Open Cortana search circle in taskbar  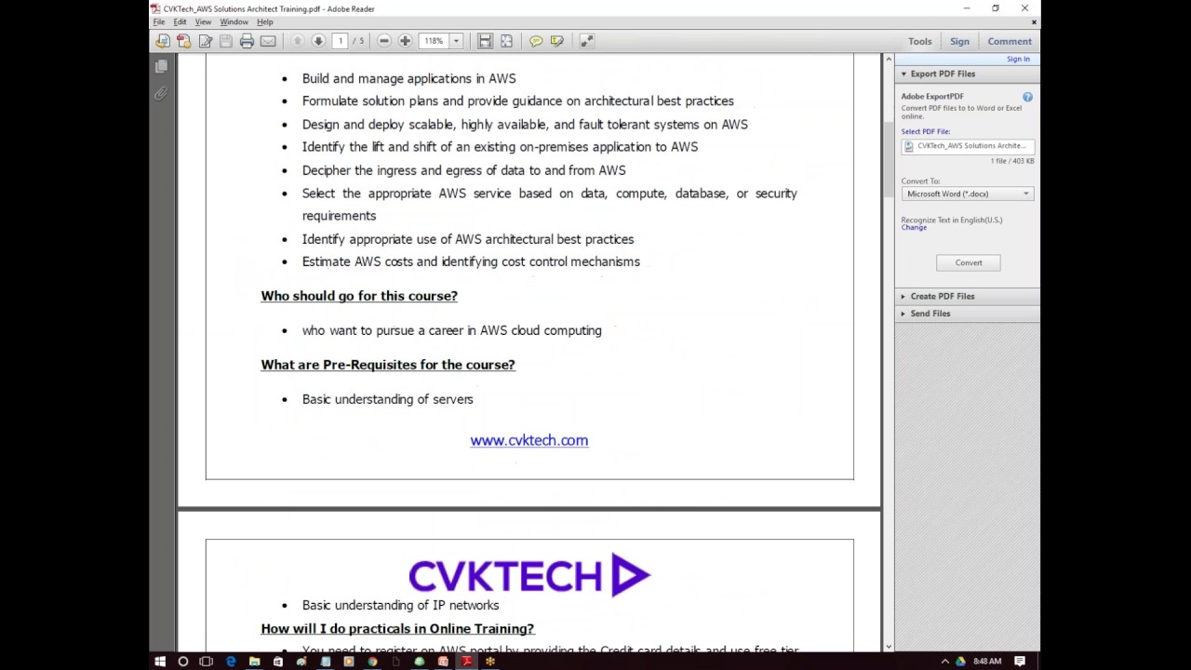(183, 662)
